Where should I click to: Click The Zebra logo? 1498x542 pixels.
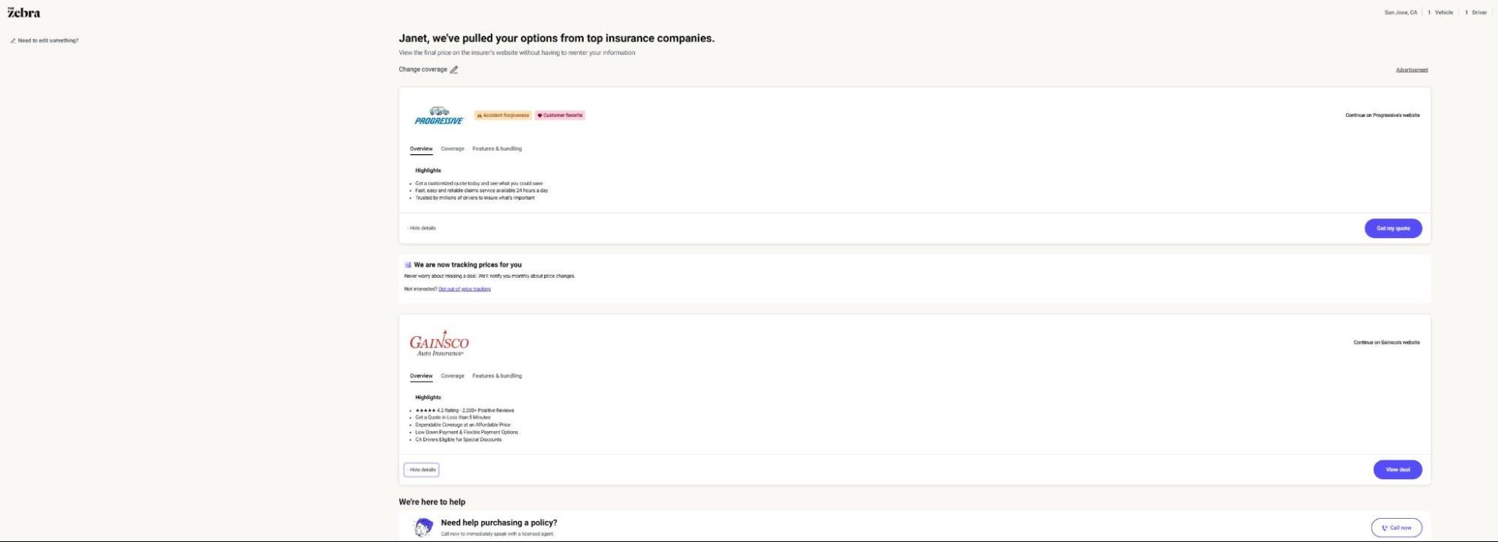point(24,13)
